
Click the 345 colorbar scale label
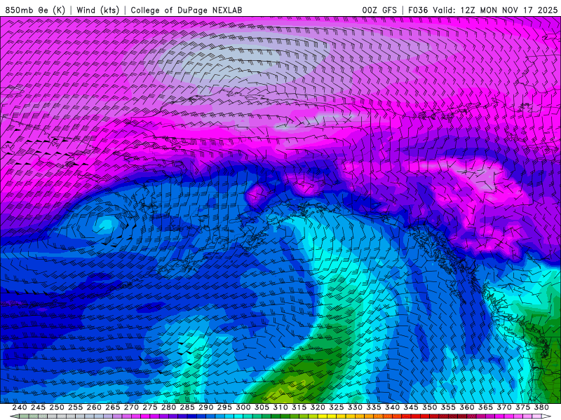(411, 407)
